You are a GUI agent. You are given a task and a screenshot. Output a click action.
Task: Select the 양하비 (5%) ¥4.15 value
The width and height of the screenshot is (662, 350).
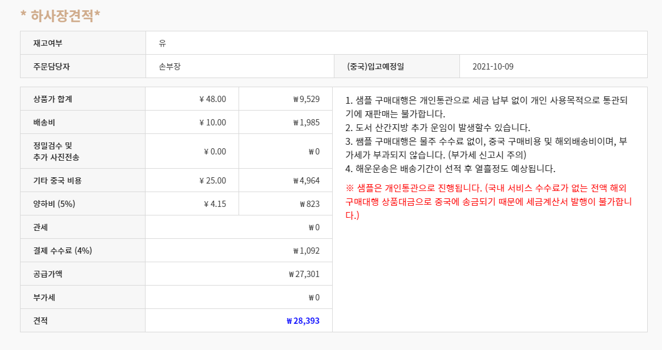pos(215,204)
